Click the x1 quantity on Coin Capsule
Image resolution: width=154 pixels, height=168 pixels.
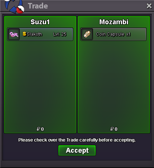tap(128, 34)
